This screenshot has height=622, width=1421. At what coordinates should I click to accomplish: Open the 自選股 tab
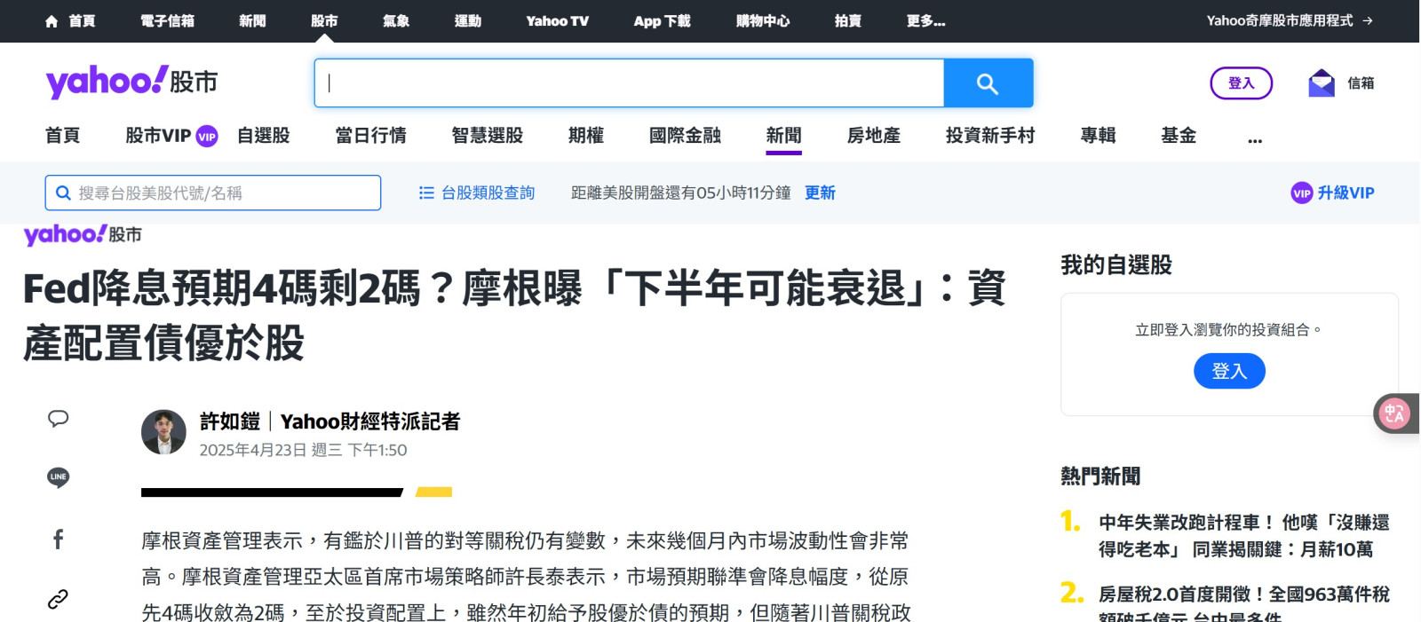[264, 136]
